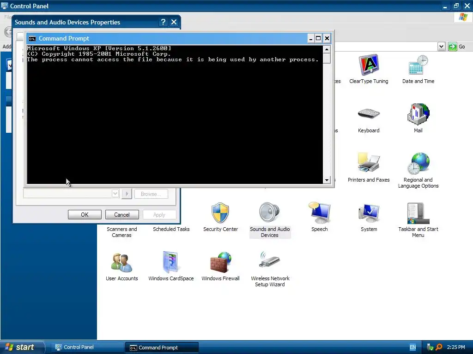Click the Back button in Control Panel toolbar
The height and width of the screenshot is (354, 473).
click(8, 32)
